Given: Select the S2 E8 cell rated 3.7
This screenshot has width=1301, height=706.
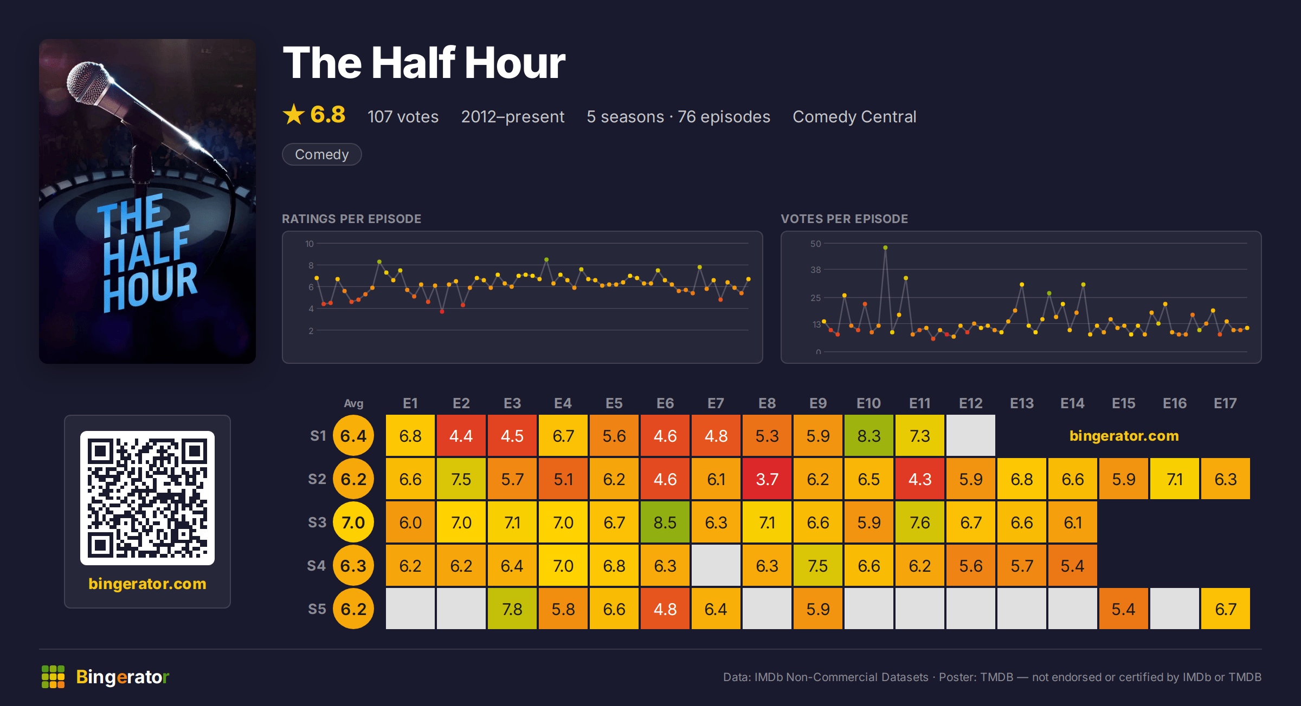Looking at the screenshot, I should coord(767,479).
